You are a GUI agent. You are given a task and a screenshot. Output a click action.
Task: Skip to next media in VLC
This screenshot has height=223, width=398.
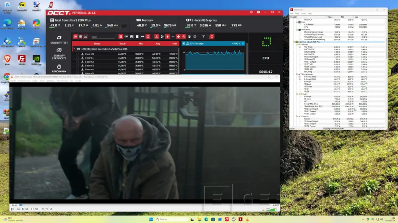coord(27,209)
